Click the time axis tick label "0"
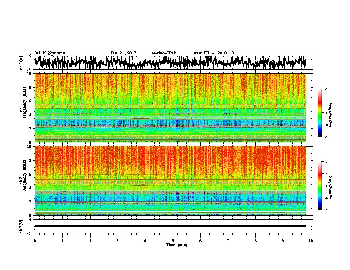The height and width of the screenshot is (270, 350). [x=35, y=241]
